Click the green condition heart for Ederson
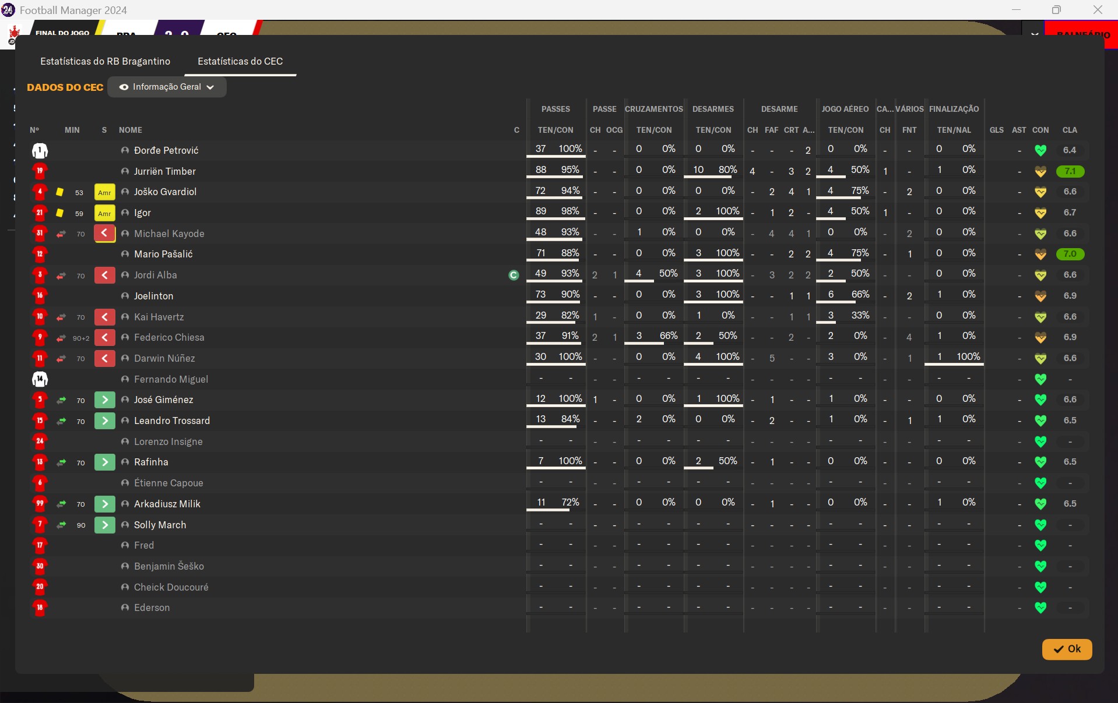The width and height of the screenshot is (1118, 703). click(x=1040, y=608)
